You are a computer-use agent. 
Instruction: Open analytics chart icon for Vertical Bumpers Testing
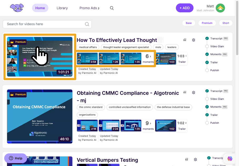(187, 159)
